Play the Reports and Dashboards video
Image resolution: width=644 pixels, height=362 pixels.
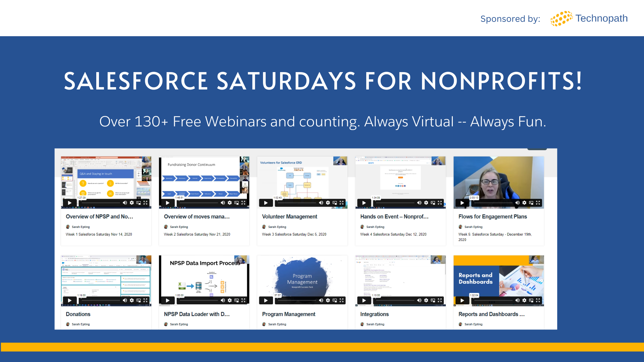462,300
